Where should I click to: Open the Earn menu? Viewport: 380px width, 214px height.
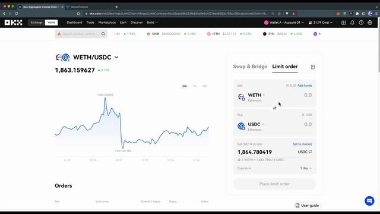123,23
